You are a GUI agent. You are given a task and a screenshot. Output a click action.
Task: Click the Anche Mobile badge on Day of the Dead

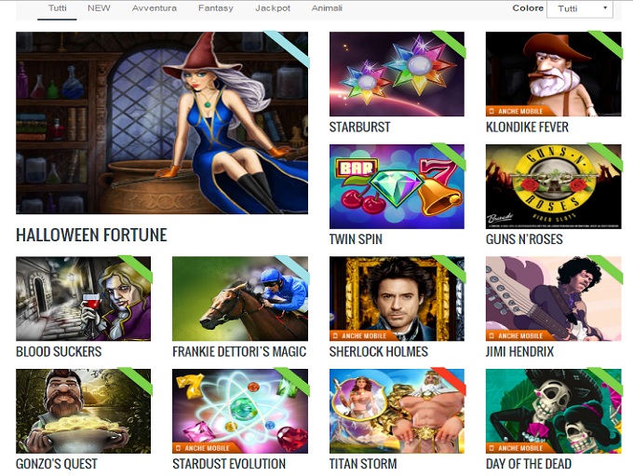517,448
